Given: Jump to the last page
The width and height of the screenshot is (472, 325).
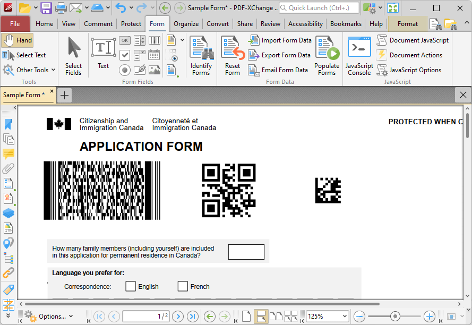Looking at the screenshot, I should point(192,317).
